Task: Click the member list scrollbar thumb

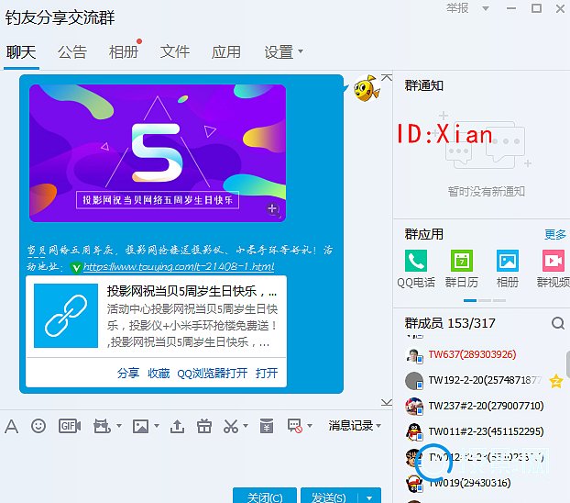Action: [x=568, y=365]
